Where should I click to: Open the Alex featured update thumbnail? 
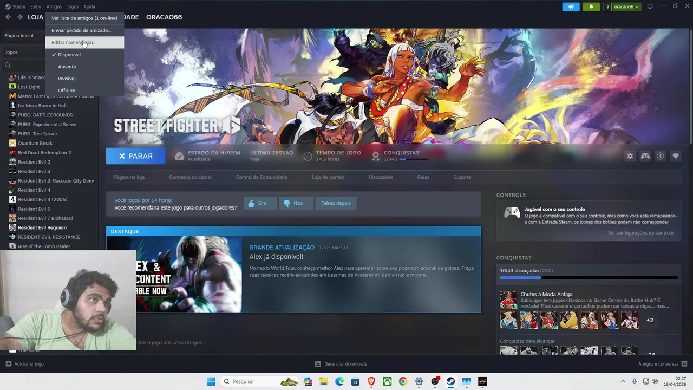174,275
